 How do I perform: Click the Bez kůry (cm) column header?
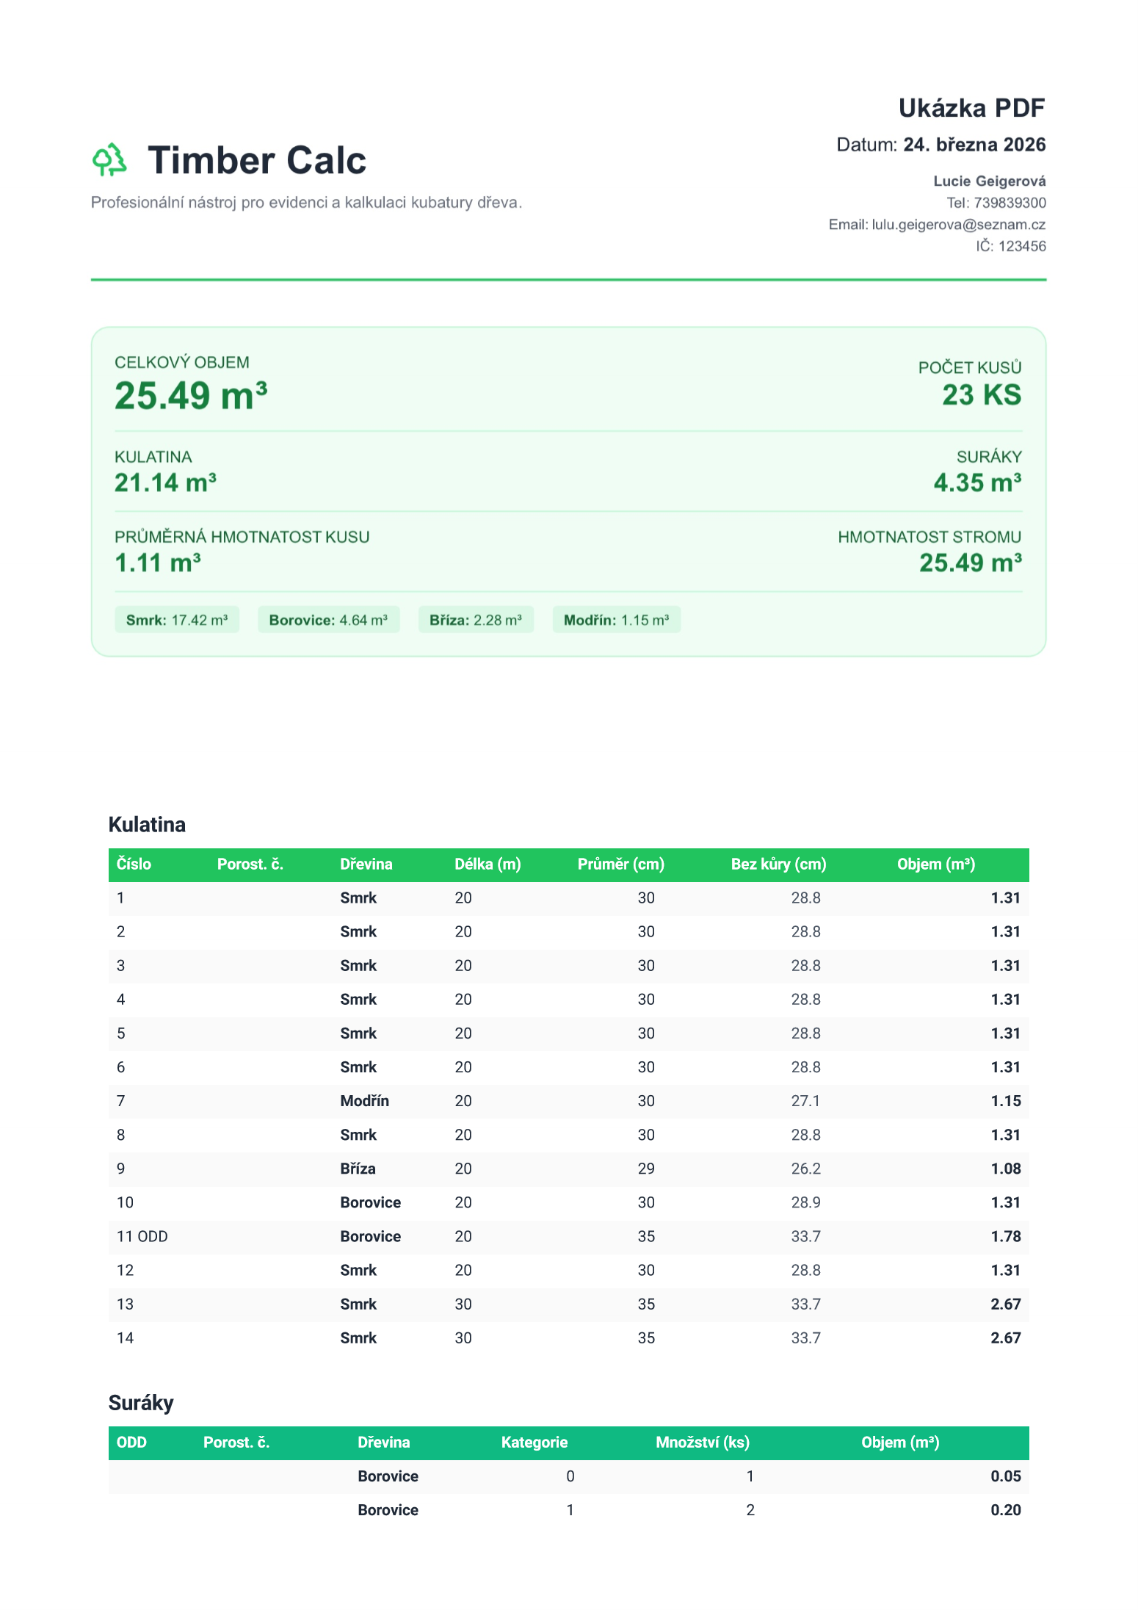click(x=779, y=864)
